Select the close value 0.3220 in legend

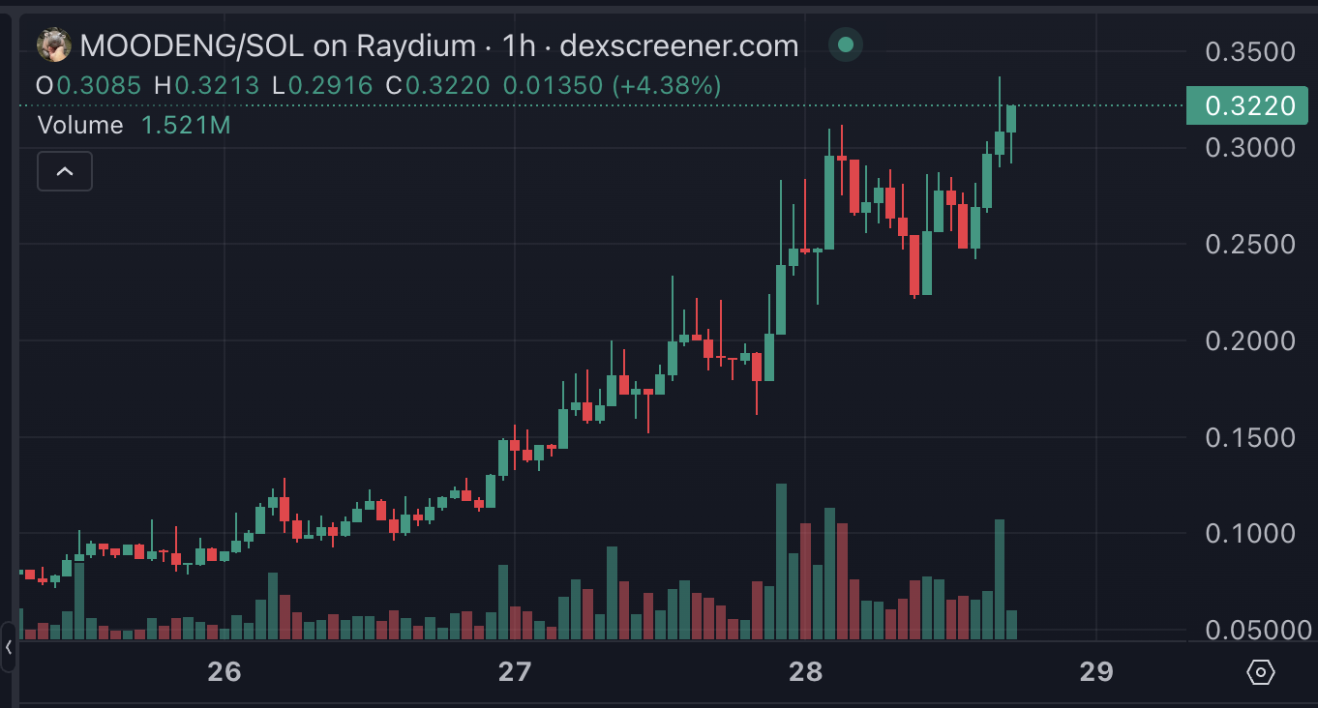447,86
